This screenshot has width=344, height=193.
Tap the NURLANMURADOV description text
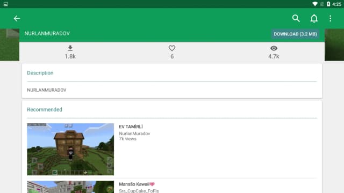coord(47,90)
